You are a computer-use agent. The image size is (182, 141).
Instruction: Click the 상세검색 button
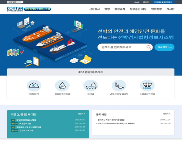[164, 47]
